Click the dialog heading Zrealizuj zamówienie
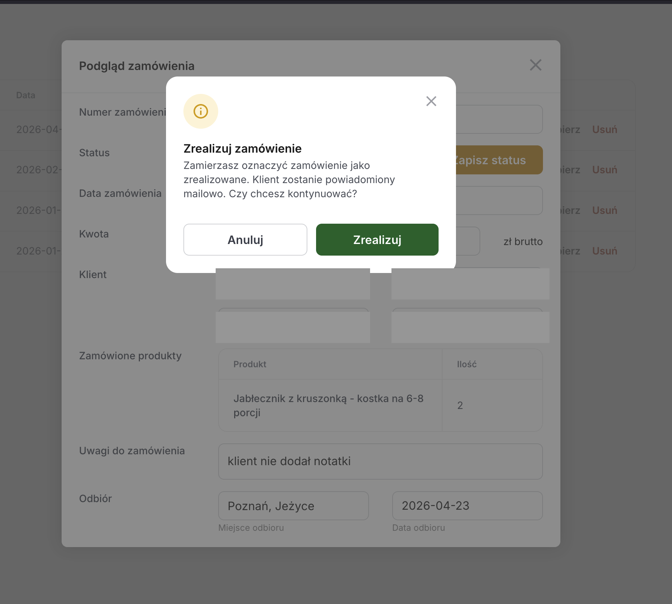 (242, 149)
